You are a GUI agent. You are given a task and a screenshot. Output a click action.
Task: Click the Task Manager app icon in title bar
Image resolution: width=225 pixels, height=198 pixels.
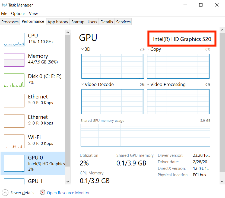pos(4,5)
